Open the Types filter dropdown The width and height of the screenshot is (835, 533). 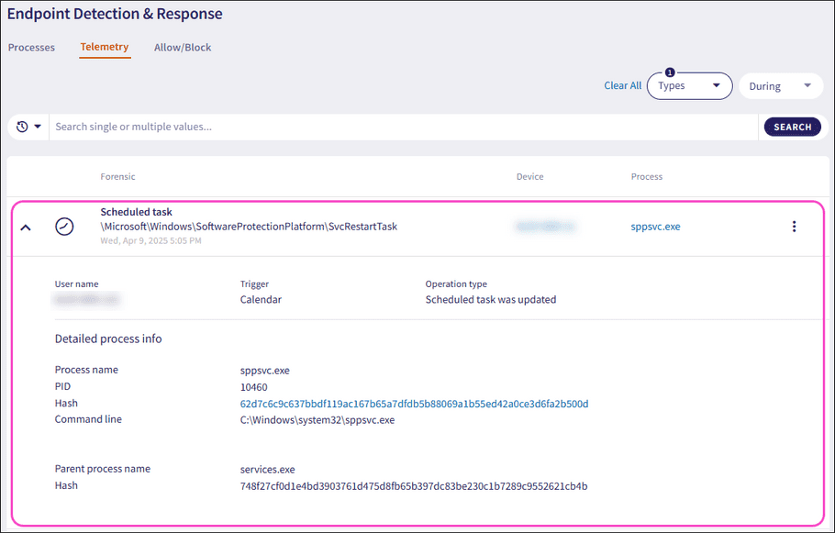pyautogui.click(x=690, y=85)
